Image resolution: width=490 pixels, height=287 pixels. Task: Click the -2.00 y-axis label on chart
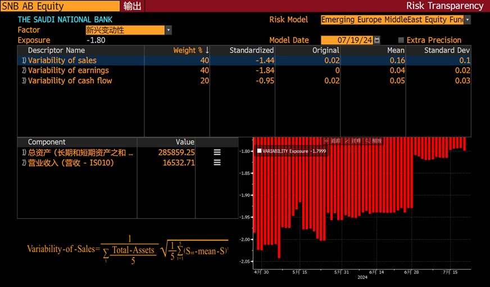tap(244, 239)
